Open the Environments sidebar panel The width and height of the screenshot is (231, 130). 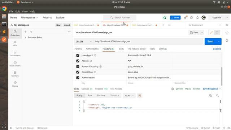click(15, 54)
